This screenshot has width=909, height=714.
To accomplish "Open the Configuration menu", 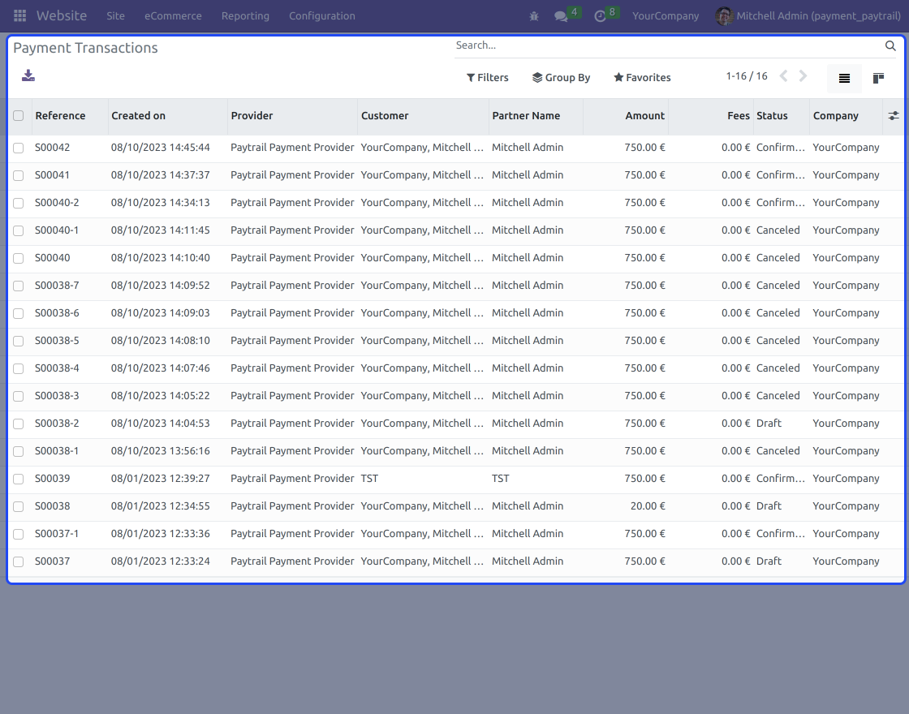I will 321,16.
